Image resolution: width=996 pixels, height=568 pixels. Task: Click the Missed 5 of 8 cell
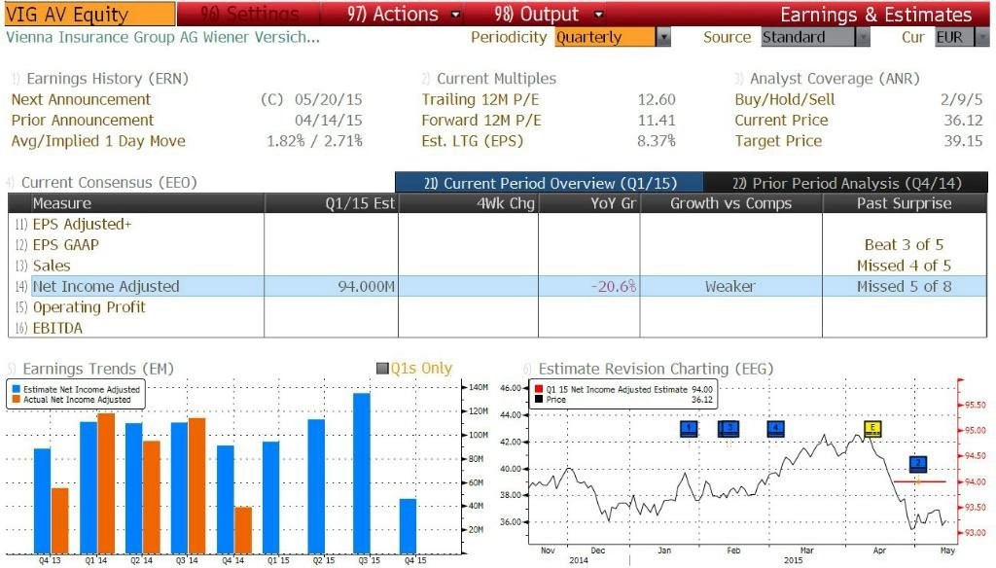tap(904, 287)
